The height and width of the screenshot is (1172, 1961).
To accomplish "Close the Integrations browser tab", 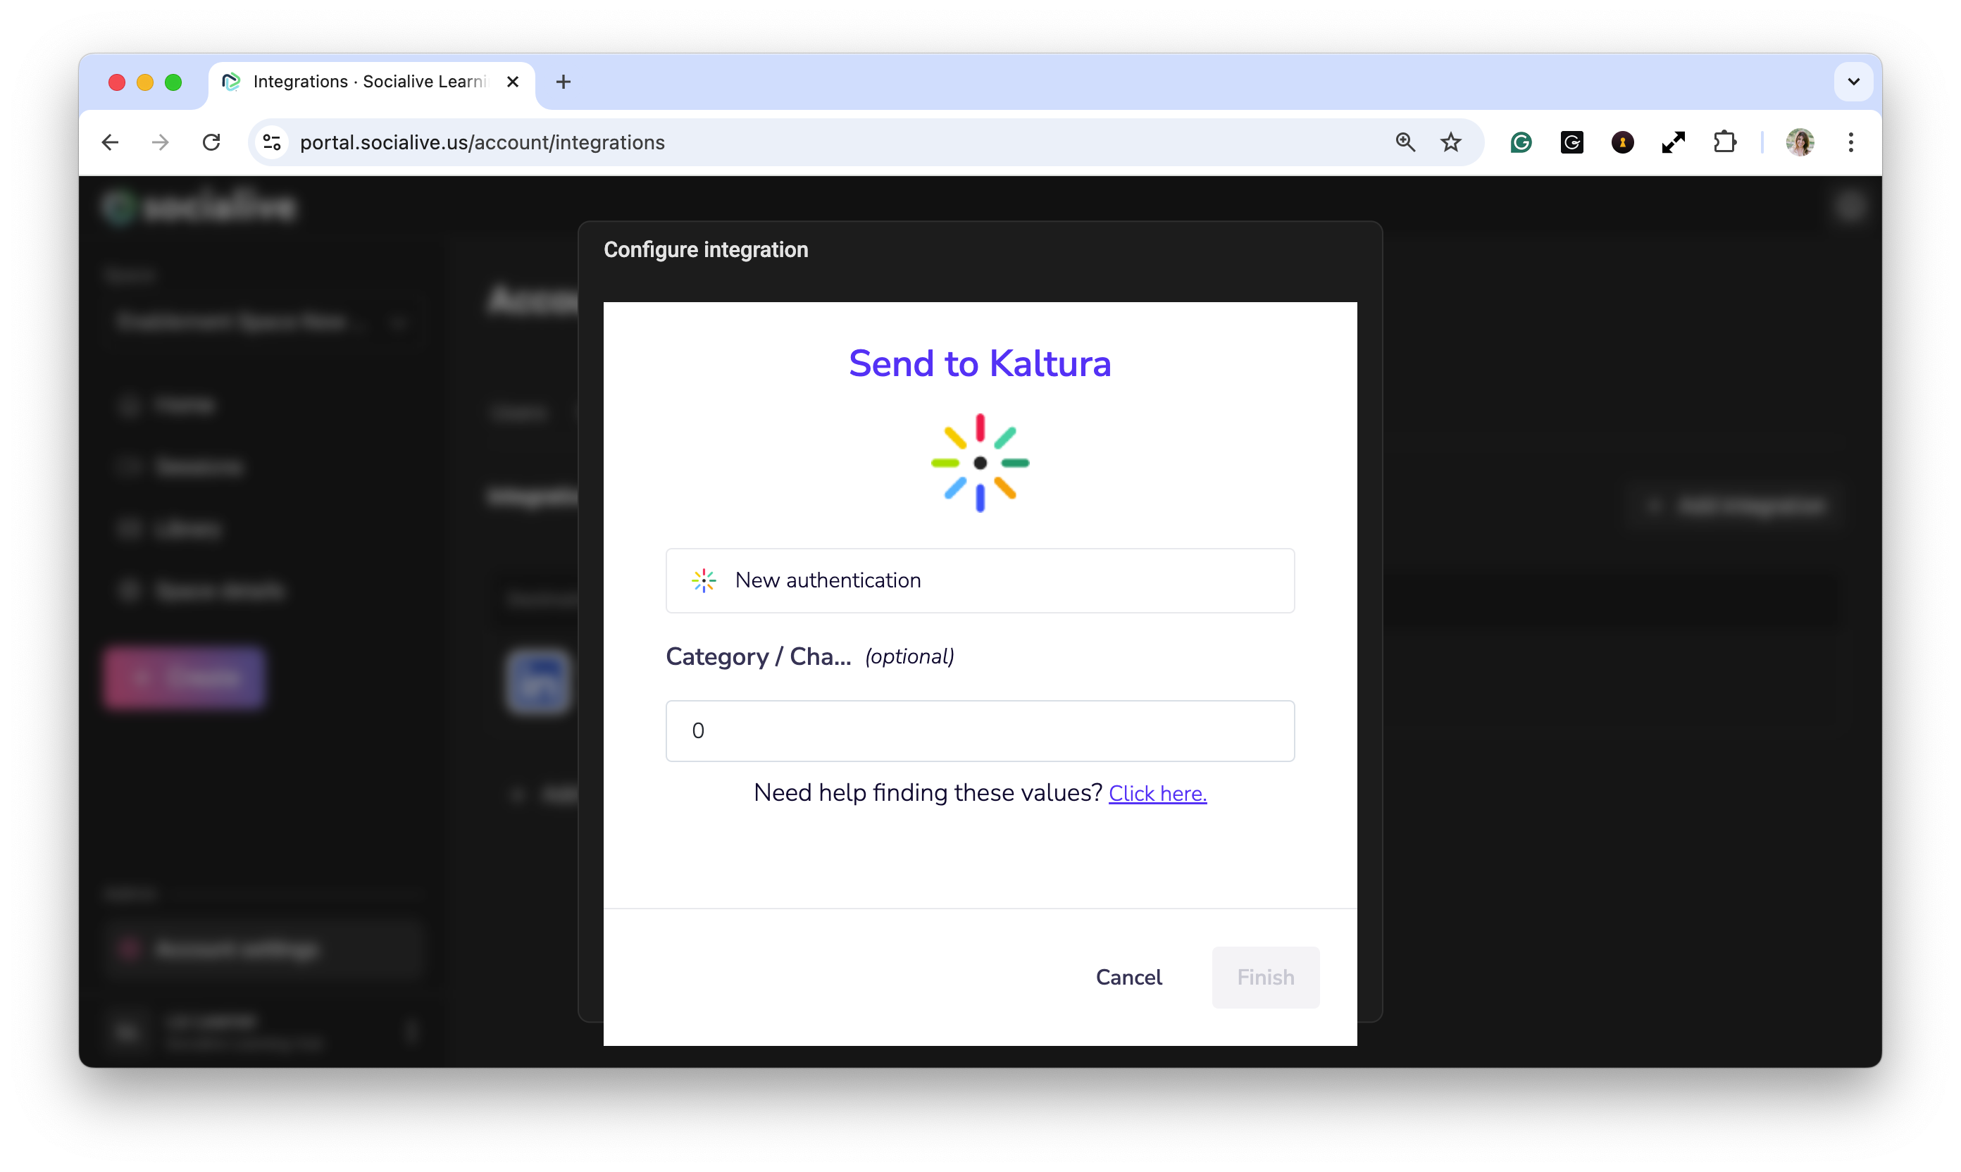I will click(x=513, y=81).
